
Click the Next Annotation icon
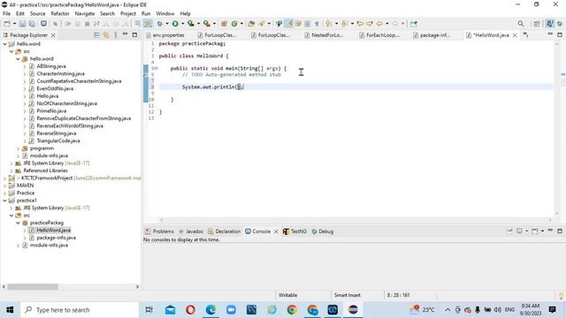[328, 24]
